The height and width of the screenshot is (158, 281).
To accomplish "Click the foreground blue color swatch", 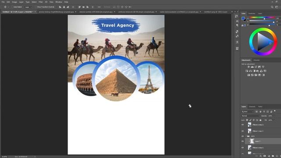I will pos(243,18).
